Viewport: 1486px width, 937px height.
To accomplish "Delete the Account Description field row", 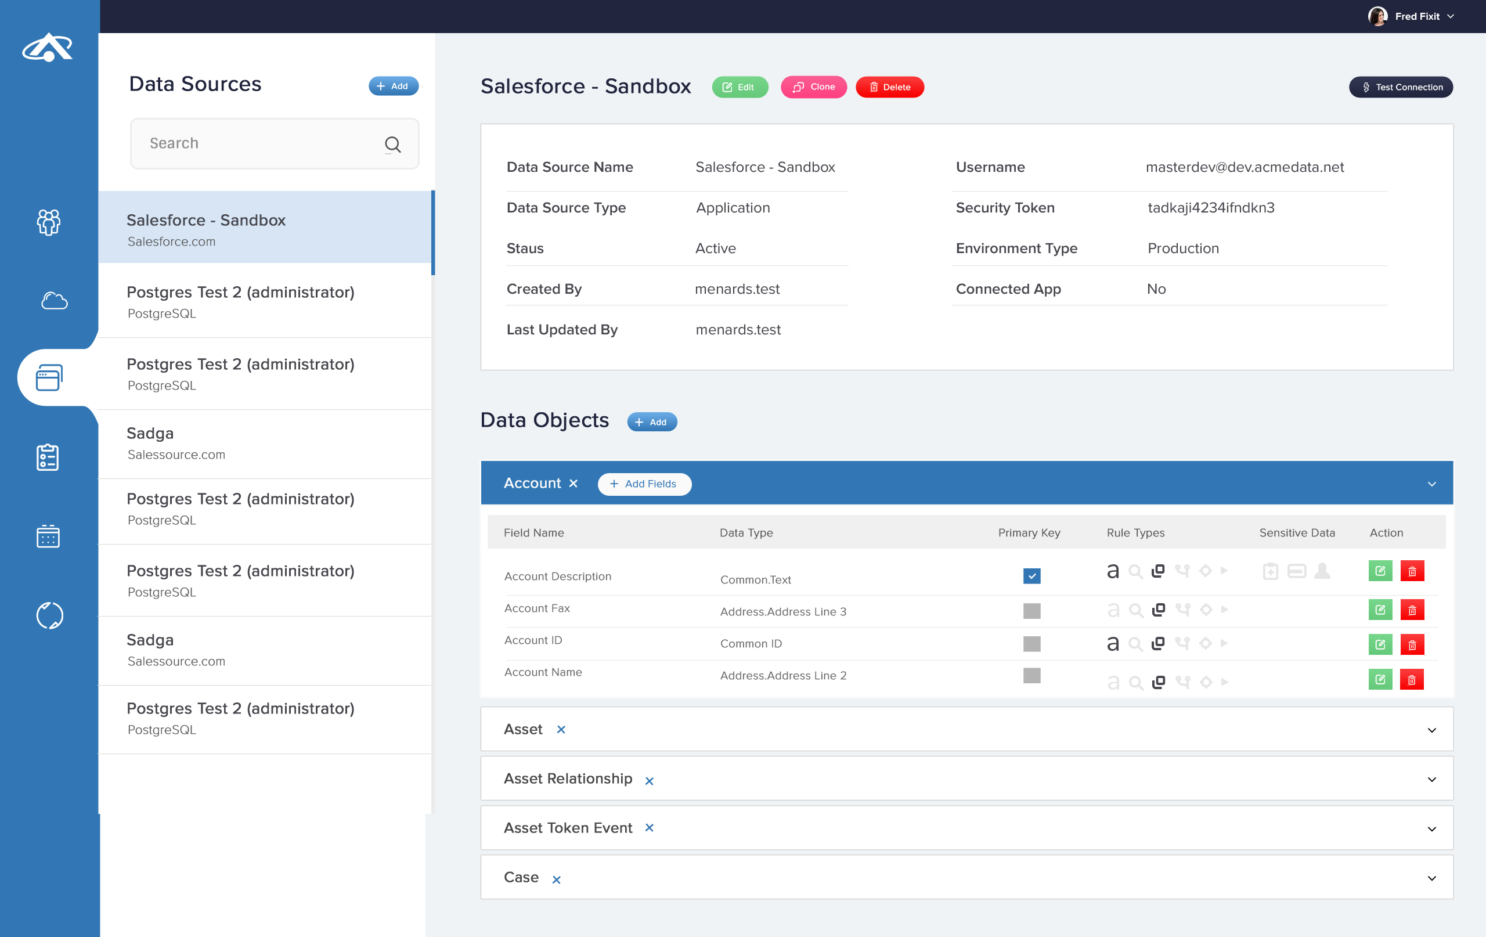I will point(1412,571).
